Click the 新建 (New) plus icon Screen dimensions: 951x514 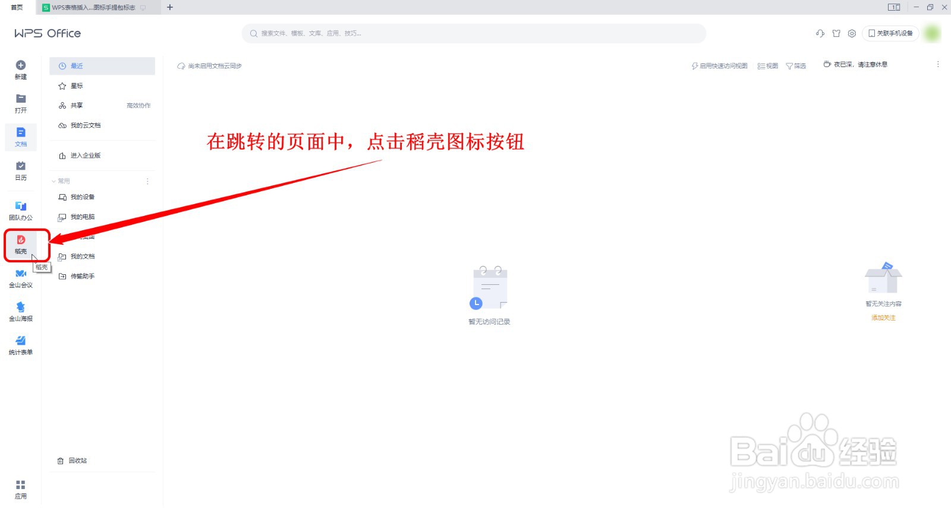21,65
